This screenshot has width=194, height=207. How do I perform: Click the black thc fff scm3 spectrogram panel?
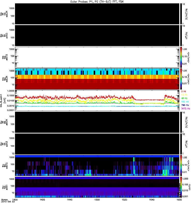97,144
